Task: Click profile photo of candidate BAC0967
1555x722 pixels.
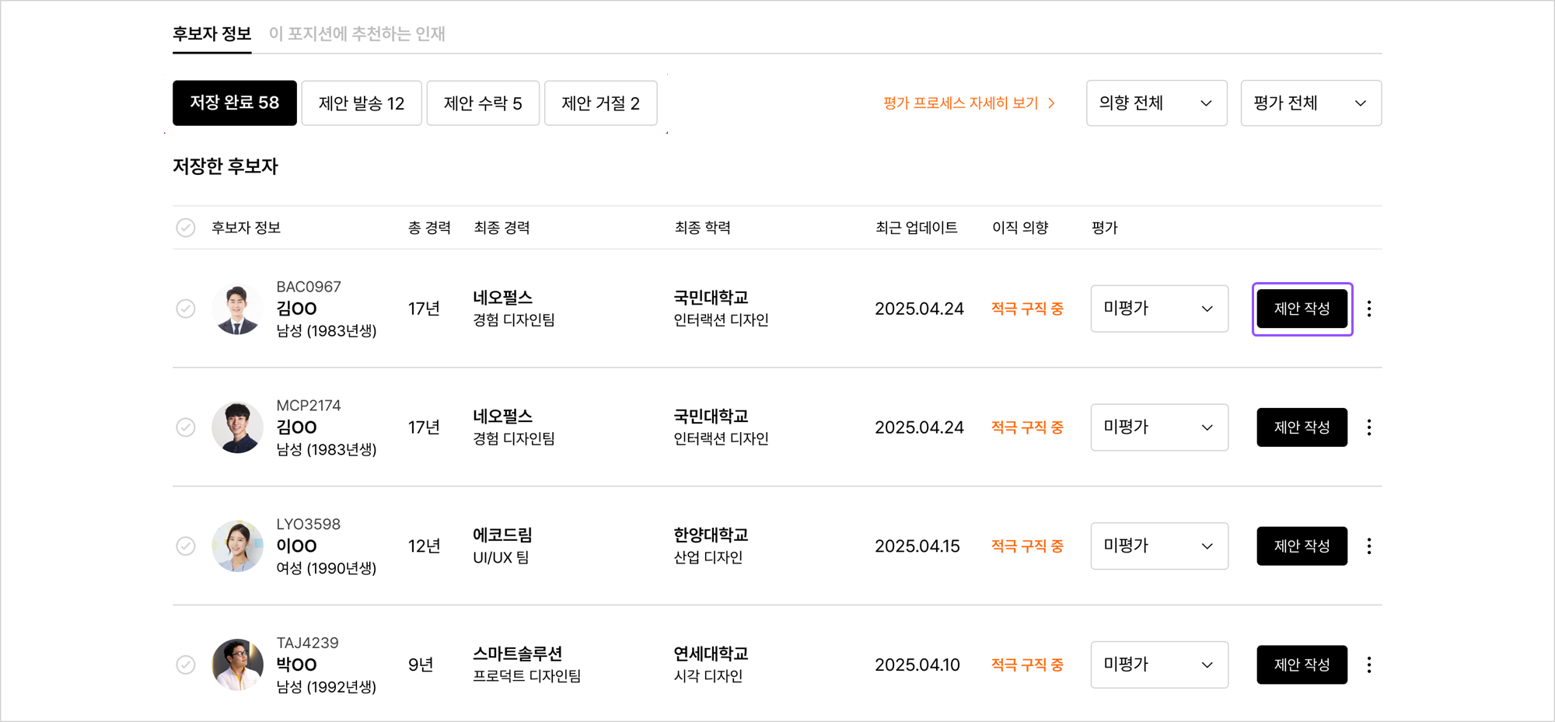Action: point(237,309)
